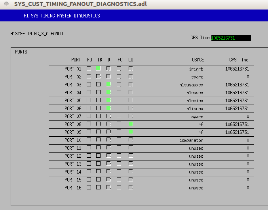Toggle the FO box for PORT 02
Screen dimensions: 268x210
(x=89, y=76)
